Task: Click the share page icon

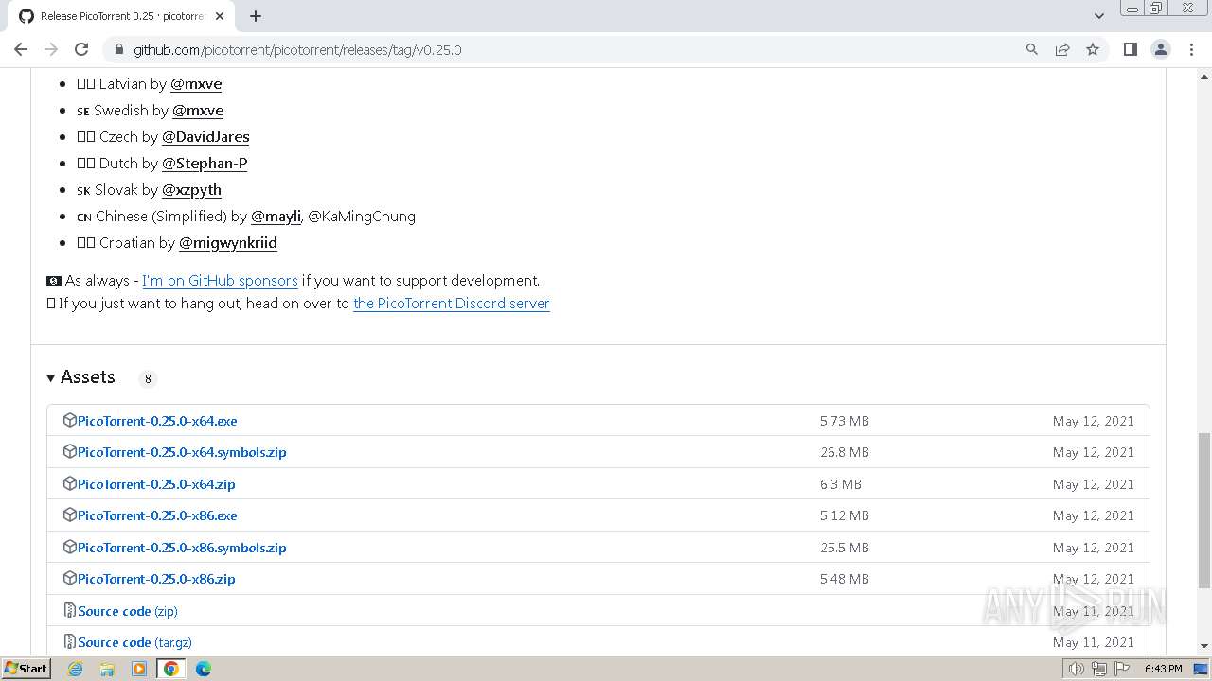Action: pos(1062,49)
